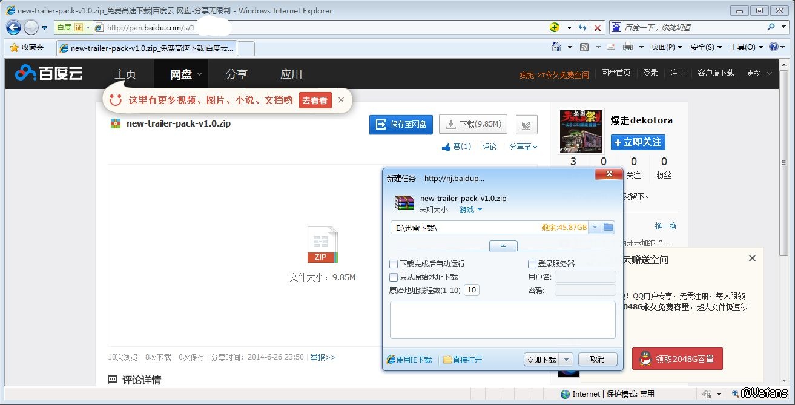Click the red stop loading icon
The width and height of the screenshot is (795, 405).
(598, 27)
